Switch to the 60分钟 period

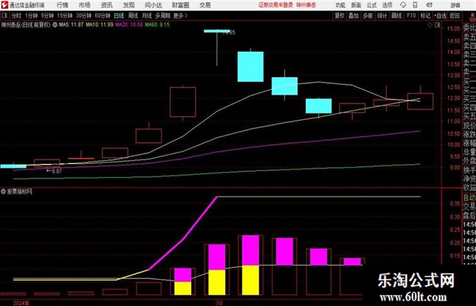[x=103, y=16]
